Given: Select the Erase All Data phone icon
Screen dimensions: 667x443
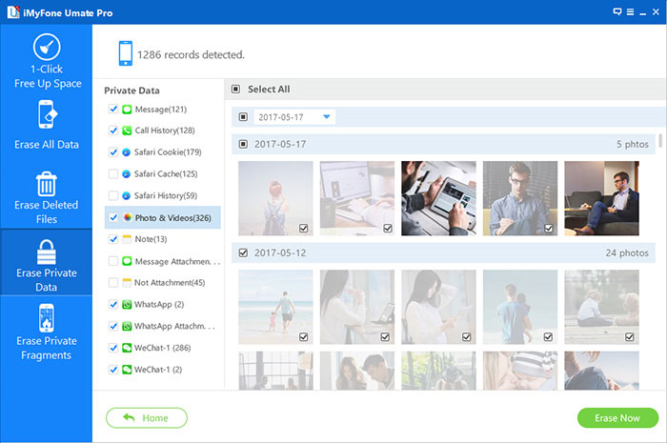Looking at the screenshot, I should tap(46, 115).
